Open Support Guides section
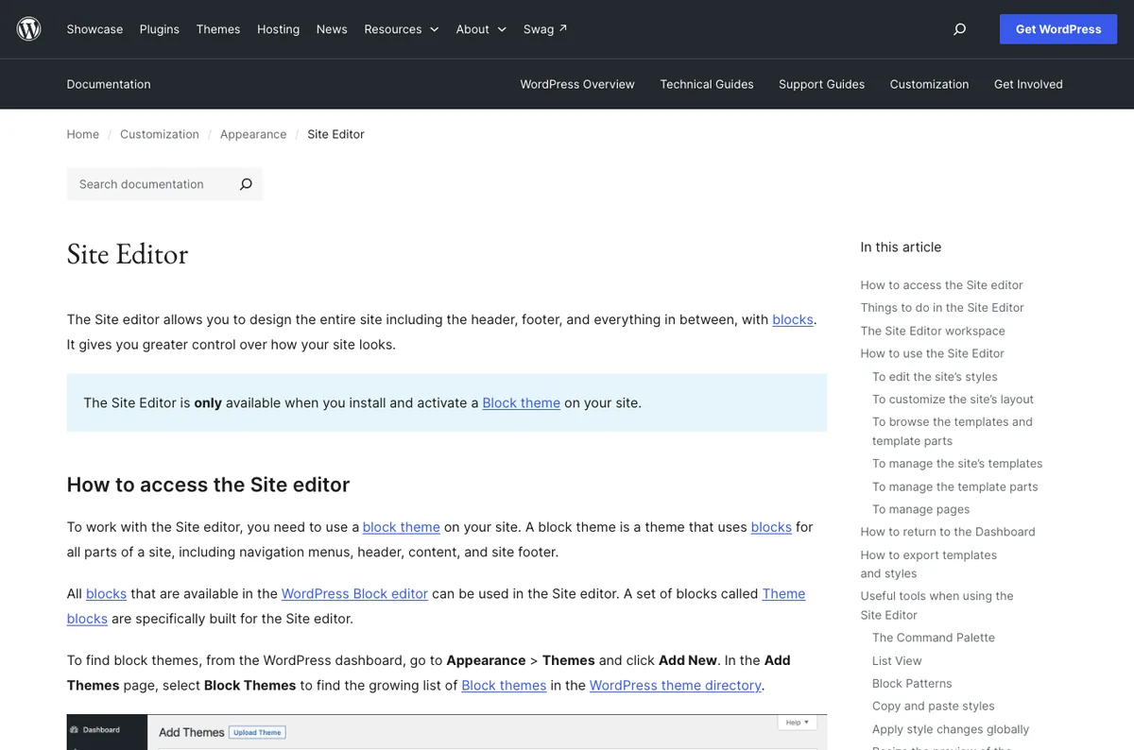 [821, 84]
